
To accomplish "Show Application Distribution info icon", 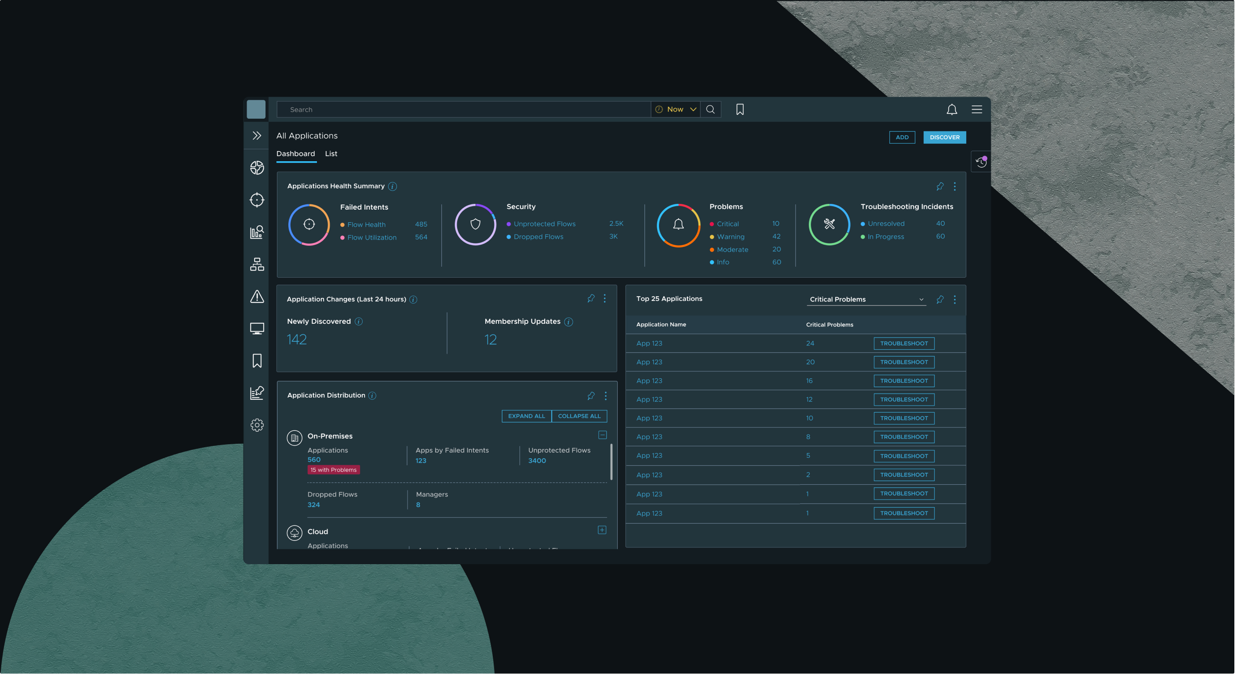I will point(372,395).
